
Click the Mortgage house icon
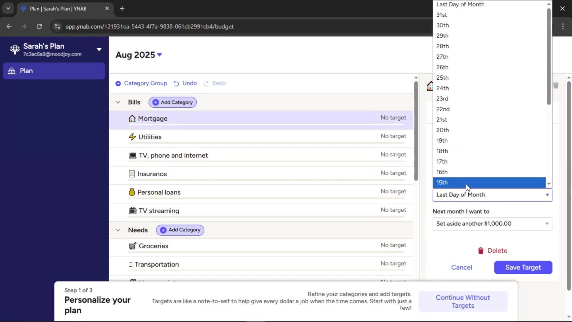click(x=132, y=119)
